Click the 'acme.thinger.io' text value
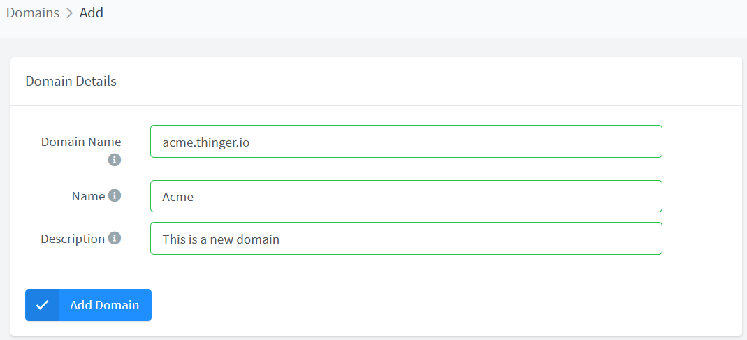 (x=206, y=142)
